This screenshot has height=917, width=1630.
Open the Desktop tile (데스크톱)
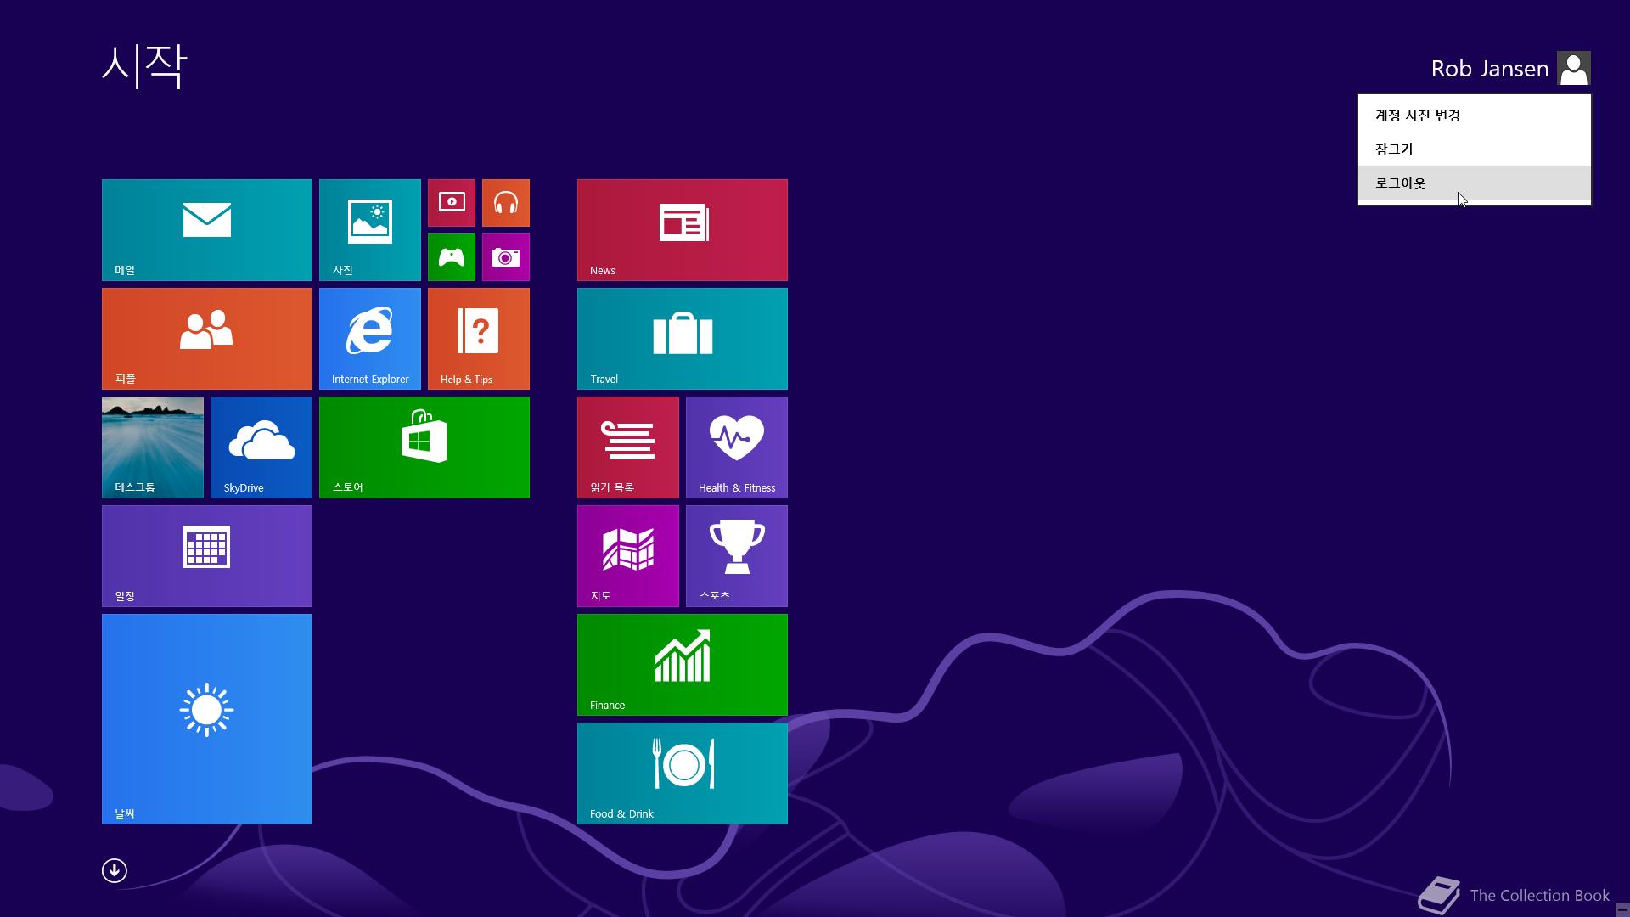(x=153, y=447)
